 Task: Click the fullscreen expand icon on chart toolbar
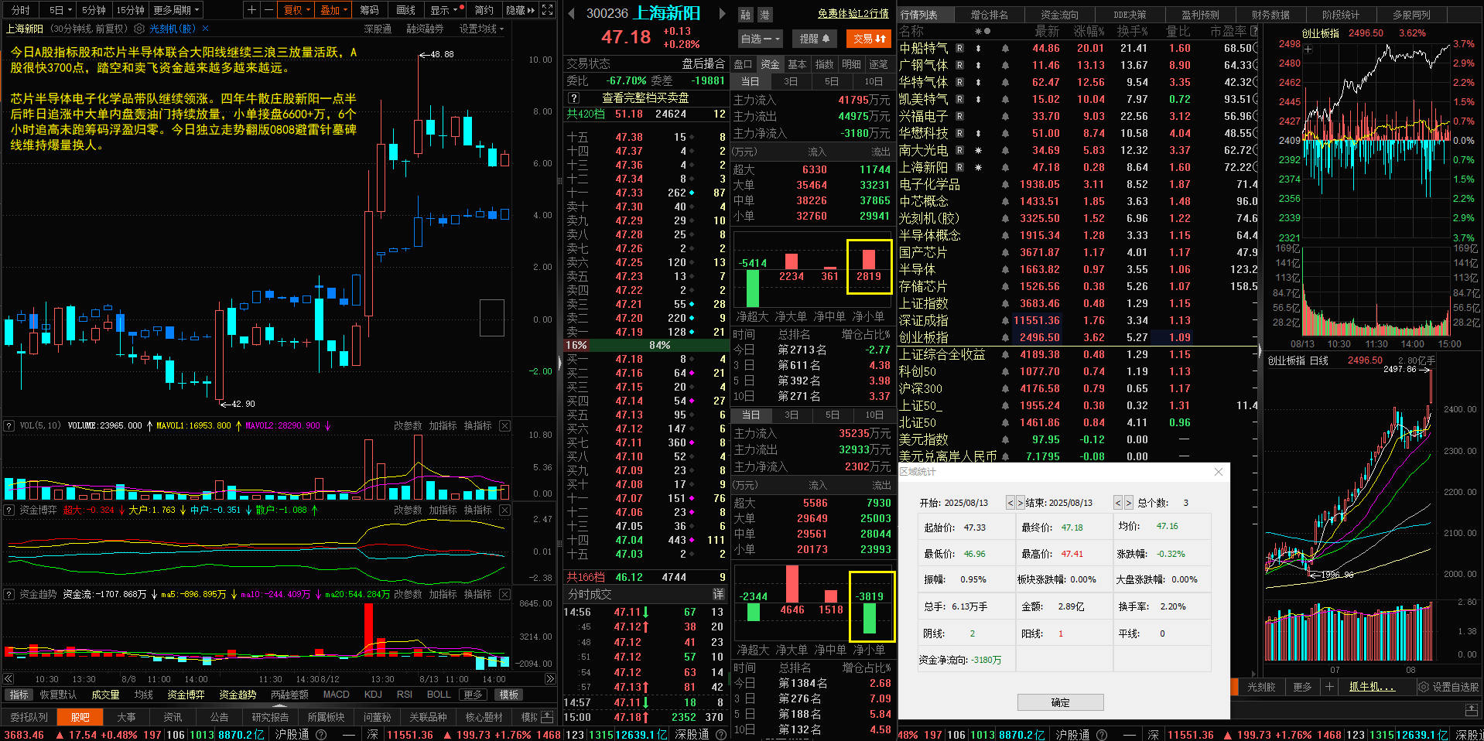(548, 10)
